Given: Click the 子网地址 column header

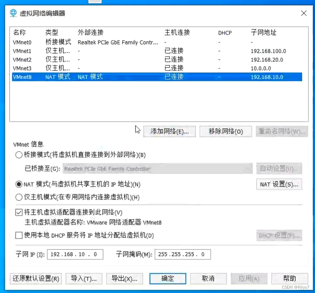Looking at the screenshot, I should pos(264,32).
